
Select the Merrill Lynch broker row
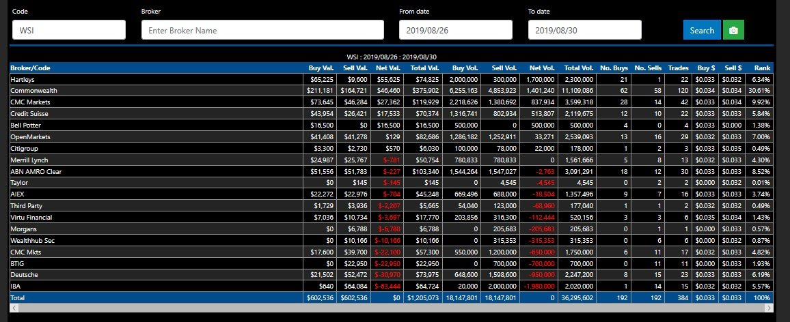click(x=391, y=160)
